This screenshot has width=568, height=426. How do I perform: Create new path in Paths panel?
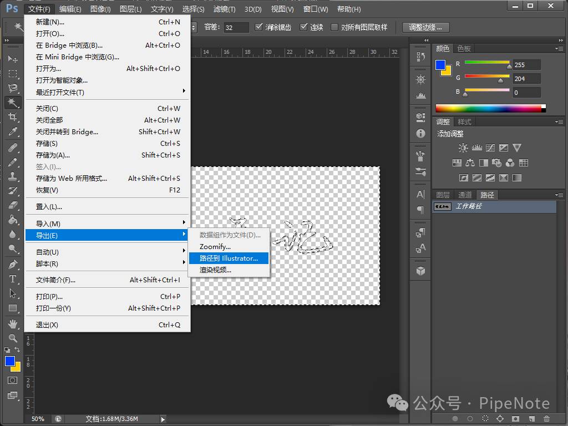(531, 418)
